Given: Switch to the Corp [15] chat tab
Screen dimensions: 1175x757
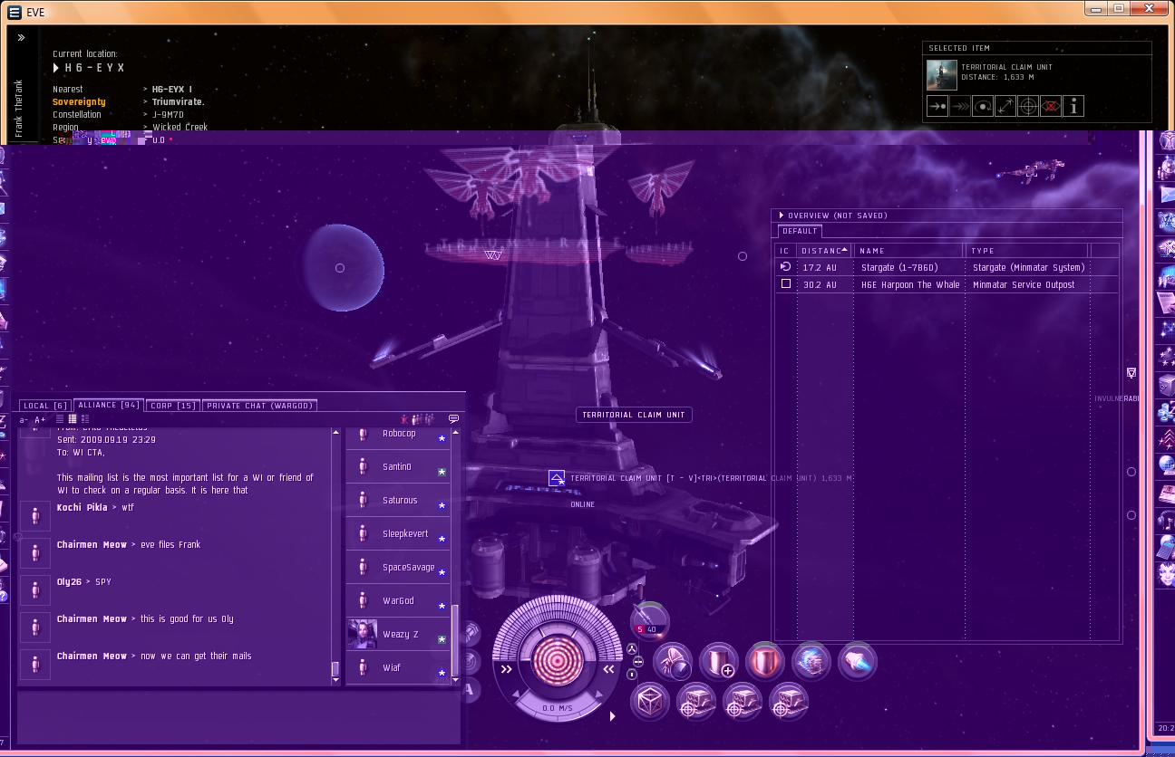Looking at the screenshot, I should 172,406.
